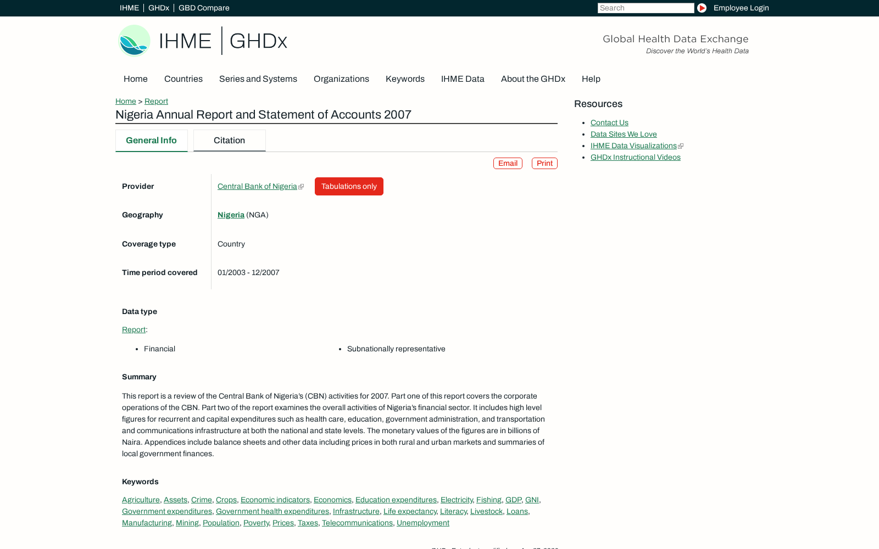Click the Literacy keyword
The height and width of the screenshot is (549, 879).
pyautogui.click(x=453, y=512)
